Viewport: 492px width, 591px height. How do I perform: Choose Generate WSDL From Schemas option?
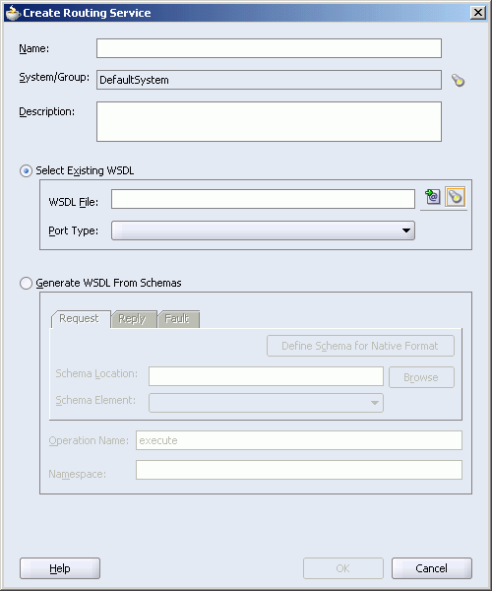(x=26, y=283)
